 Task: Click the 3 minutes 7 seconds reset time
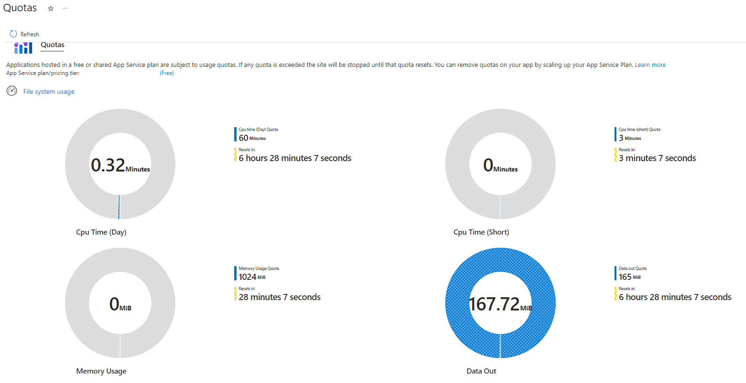click(657, 158)
